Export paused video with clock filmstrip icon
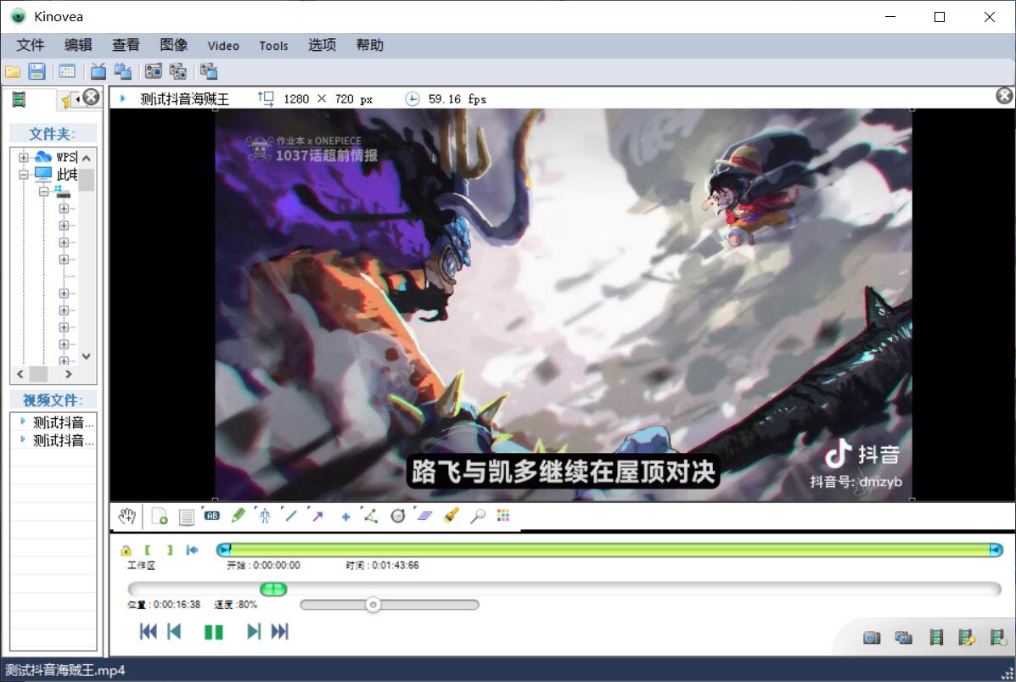1016x682 pixels. pyautogui.click(x=998, y=638)
